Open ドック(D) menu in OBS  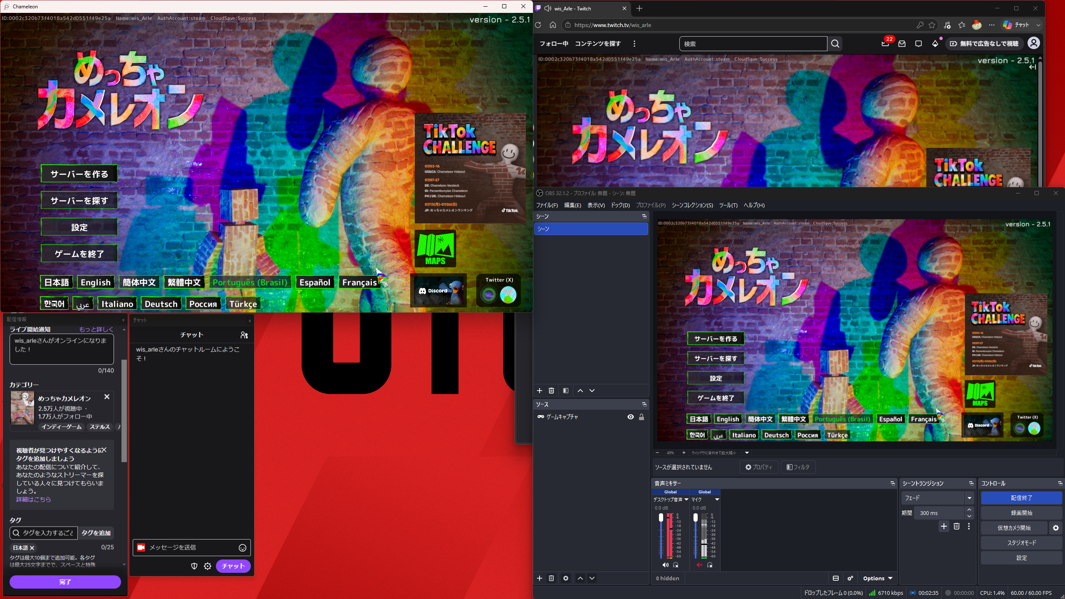pos(620,205)
